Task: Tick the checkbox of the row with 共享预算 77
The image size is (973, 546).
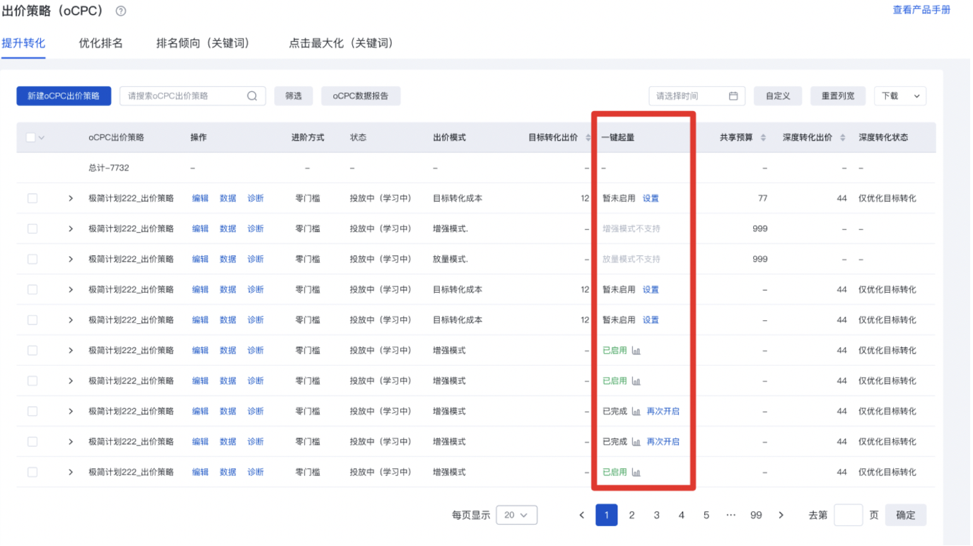Action: click(x=33, y=199)
